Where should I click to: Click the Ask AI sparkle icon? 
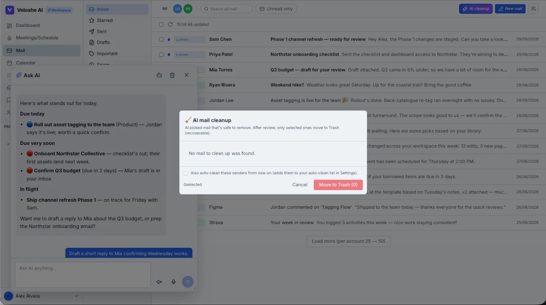pyautogui.click(x=19, y=75)
